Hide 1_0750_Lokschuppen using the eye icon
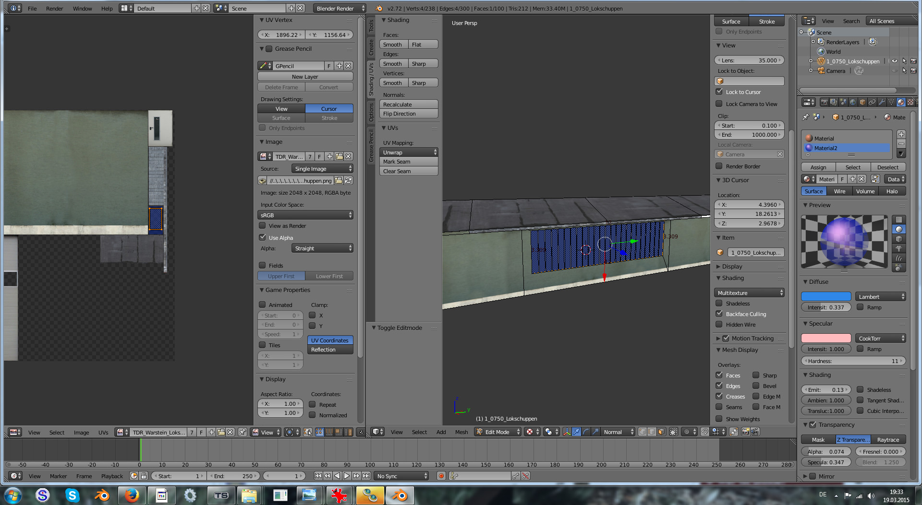 click(894, 61)
